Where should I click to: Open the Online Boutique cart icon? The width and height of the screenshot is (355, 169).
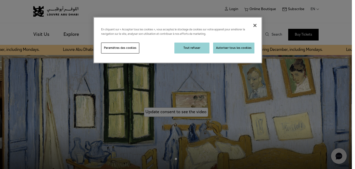click(246, 9)
